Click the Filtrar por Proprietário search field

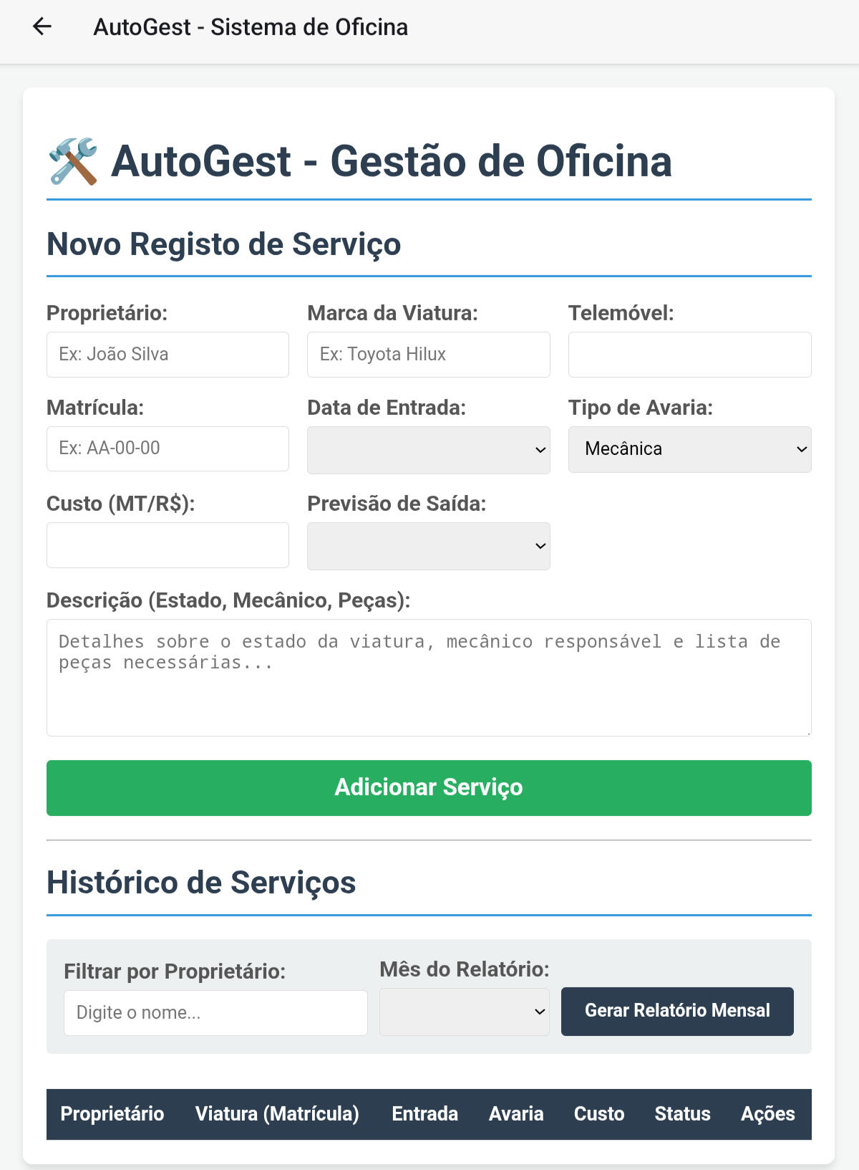[x=215, y=1012]
